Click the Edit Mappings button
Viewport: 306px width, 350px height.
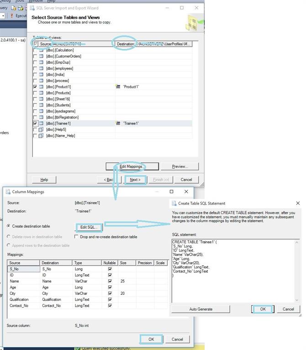tap(132, 166)
